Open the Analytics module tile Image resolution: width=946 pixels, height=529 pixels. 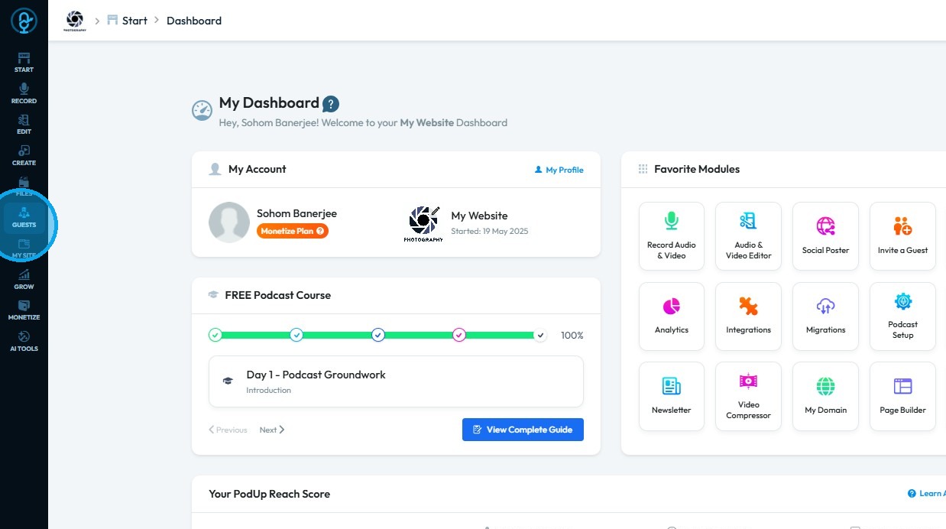point(671,316)
